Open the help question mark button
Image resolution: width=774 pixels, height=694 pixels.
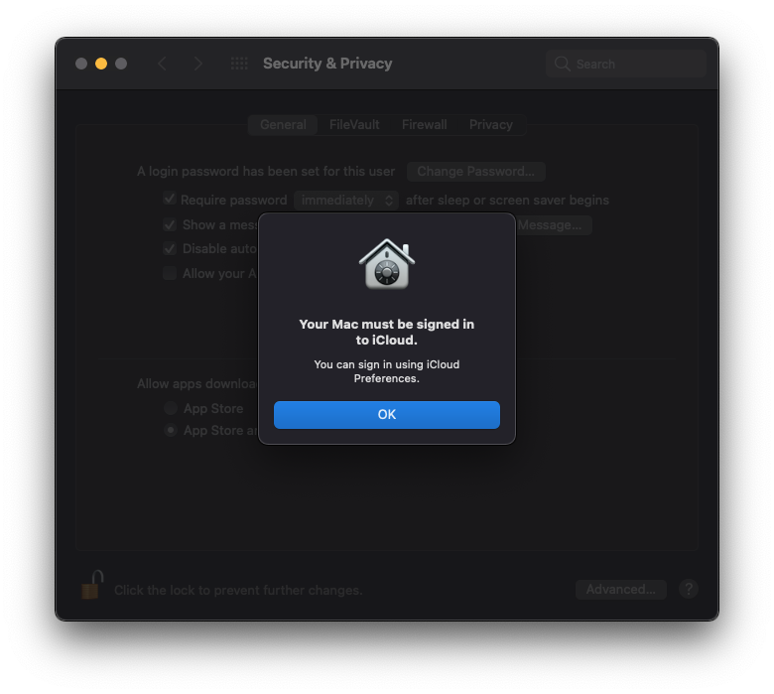click(688, 589)
